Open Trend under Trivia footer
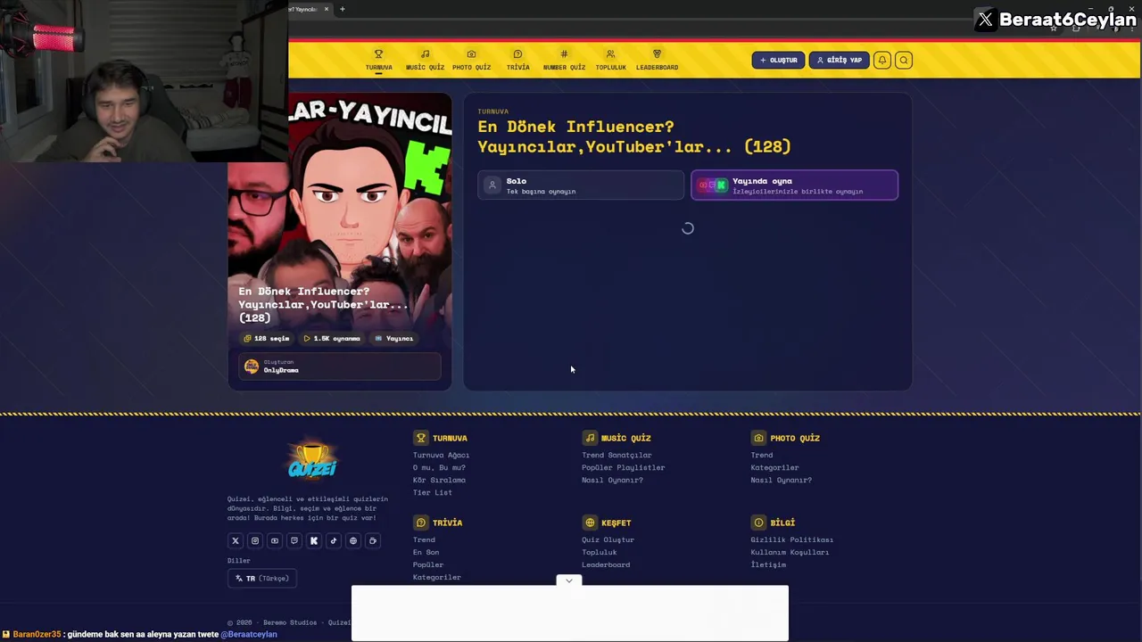The image size is (1142, 642). 424,539
